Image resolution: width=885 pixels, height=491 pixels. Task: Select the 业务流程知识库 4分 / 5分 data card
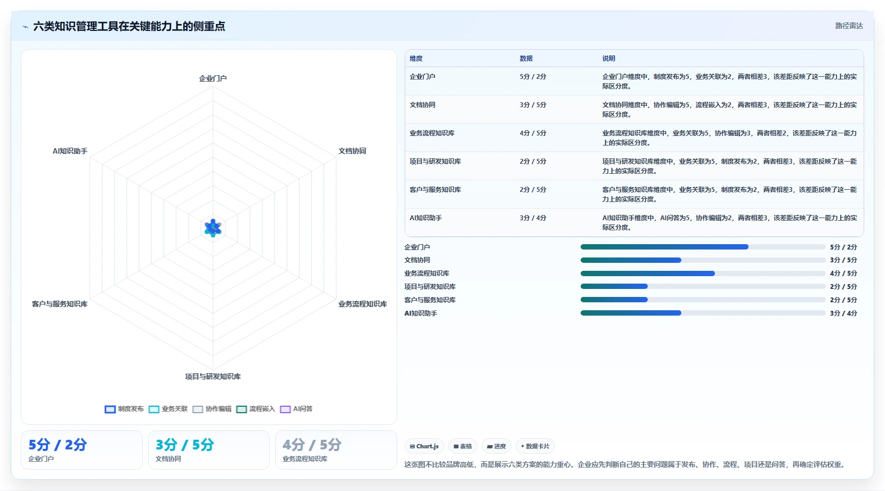[336, 450]
